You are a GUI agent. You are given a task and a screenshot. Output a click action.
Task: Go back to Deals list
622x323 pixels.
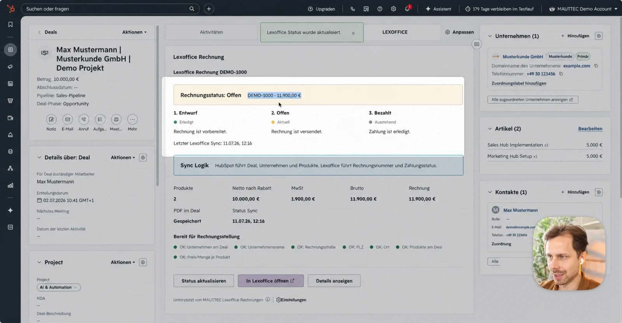pyautogui.click(x=47, y=32)
